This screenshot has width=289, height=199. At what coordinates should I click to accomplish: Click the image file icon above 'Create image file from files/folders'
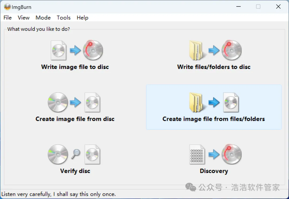pos(231,103)
